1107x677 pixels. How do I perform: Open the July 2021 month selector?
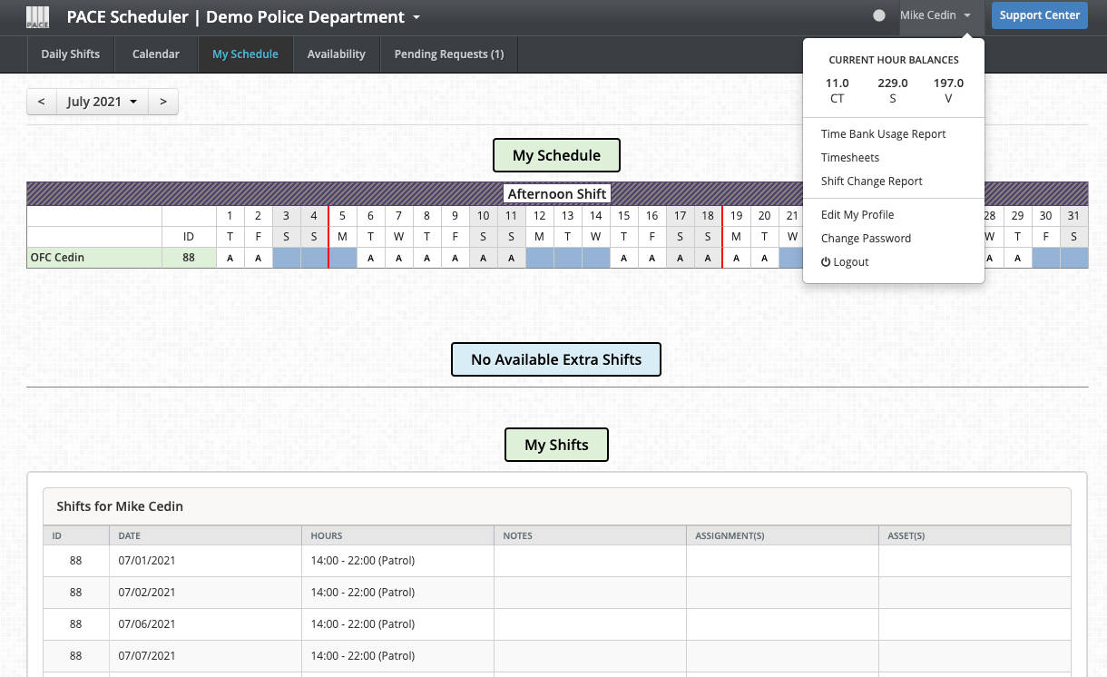point(101,101)
